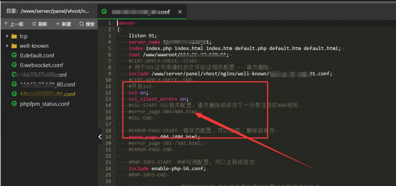Click the 'root /www/wwwroot' line
The image size is (396, 186).
[x=178, y=55]
